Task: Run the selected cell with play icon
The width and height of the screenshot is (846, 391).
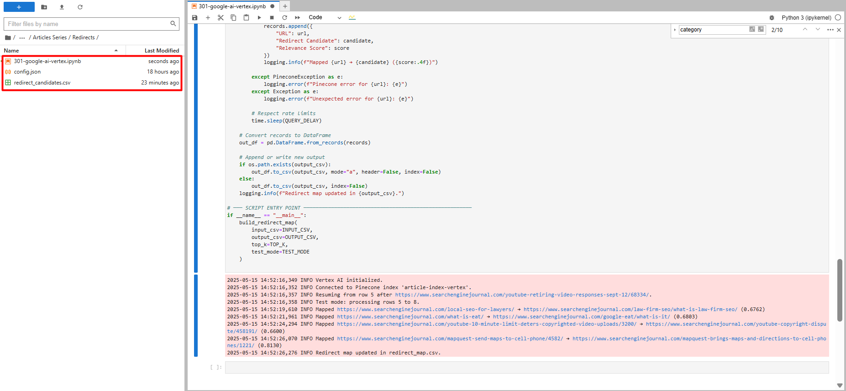Action: click(259, 18)
